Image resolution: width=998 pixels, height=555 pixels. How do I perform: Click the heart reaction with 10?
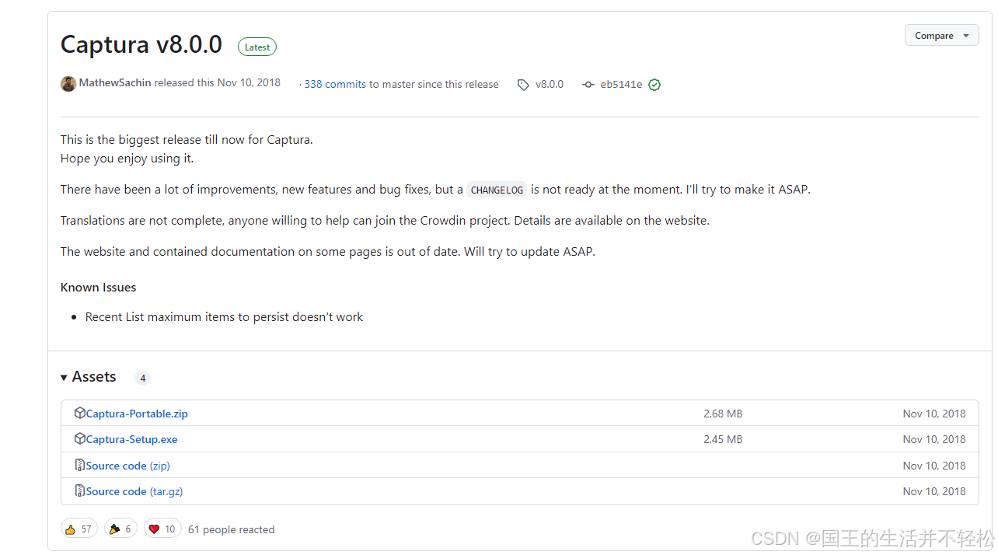point(162,529)
